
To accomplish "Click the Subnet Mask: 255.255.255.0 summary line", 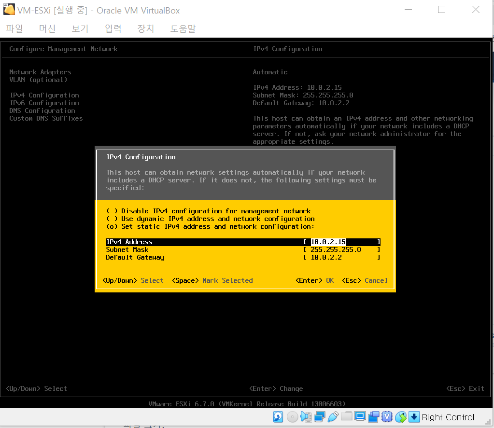I will coord(303,96).
